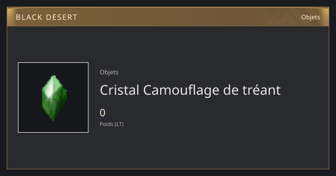Select the word Camouflage in the title
Screen dimensions: 336x176
(181, 90)
